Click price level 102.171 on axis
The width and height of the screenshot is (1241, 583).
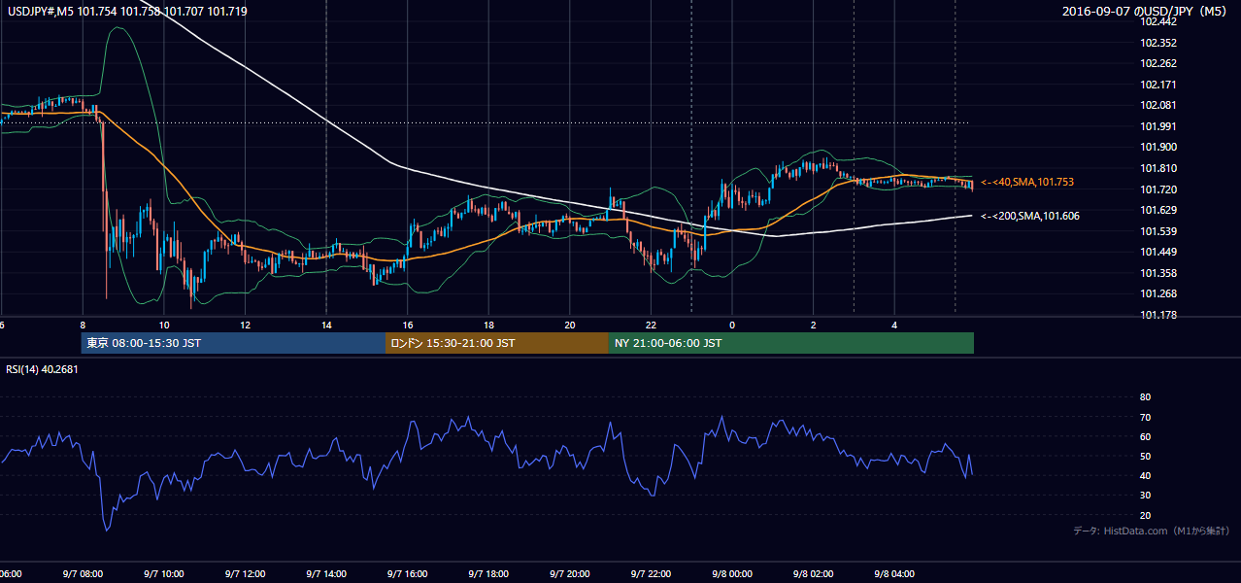click(1157, 85)
